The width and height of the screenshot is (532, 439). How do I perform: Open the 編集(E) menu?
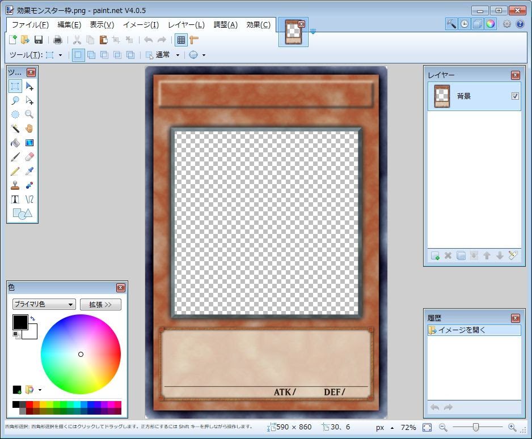[x=69, y=25]
